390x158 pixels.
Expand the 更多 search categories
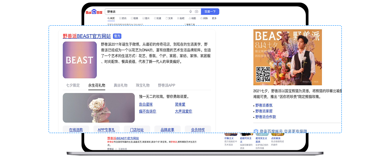tap(214, 18)
